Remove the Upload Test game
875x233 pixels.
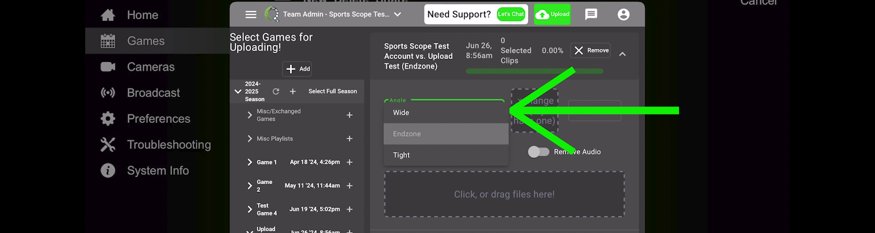(x=591, y=51)
